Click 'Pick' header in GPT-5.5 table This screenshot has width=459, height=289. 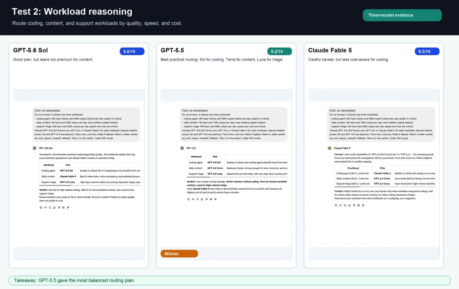point(215,157)
